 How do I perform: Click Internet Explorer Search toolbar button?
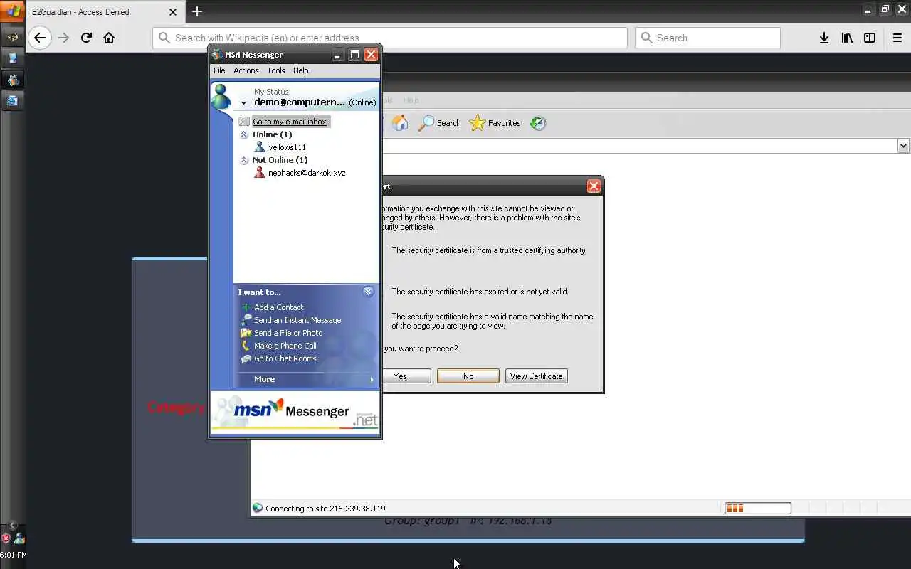click(439, 123)
